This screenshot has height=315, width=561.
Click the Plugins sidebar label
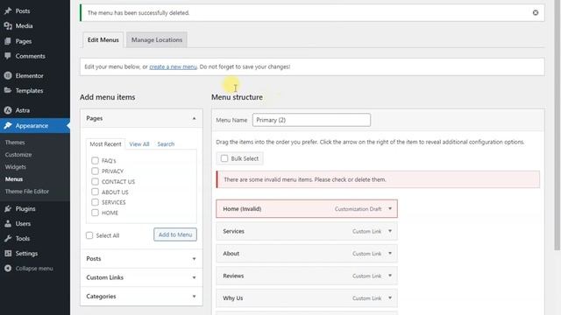[x=25, y=208]
